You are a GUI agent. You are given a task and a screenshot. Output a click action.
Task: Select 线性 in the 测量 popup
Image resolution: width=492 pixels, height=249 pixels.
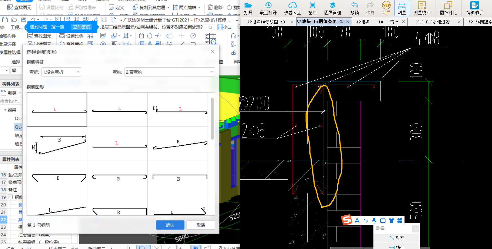(397, 247)
